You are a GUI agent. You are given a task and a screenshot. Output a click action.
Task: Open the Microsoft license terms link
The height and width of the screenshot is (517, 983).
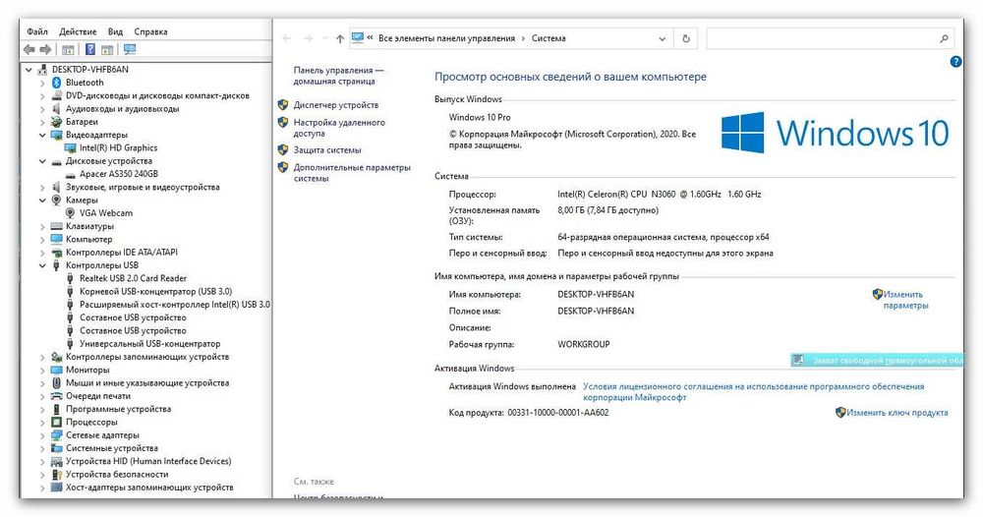coord(754,391)
